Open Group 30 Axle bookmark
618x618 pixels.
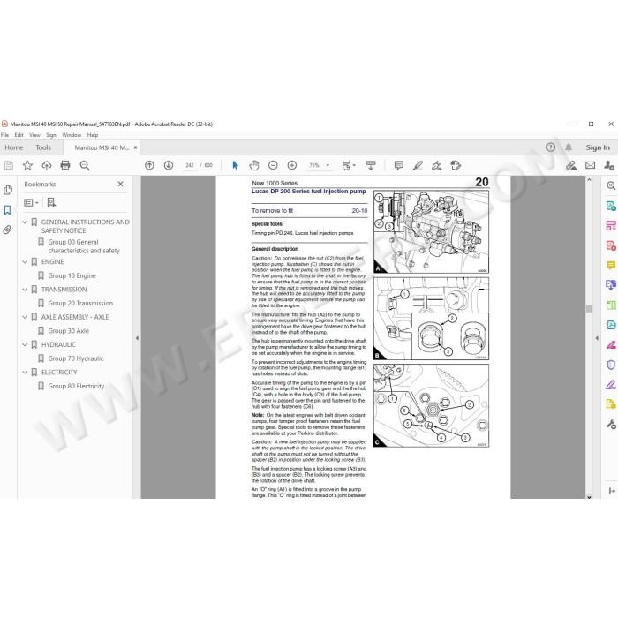(69, 331)
